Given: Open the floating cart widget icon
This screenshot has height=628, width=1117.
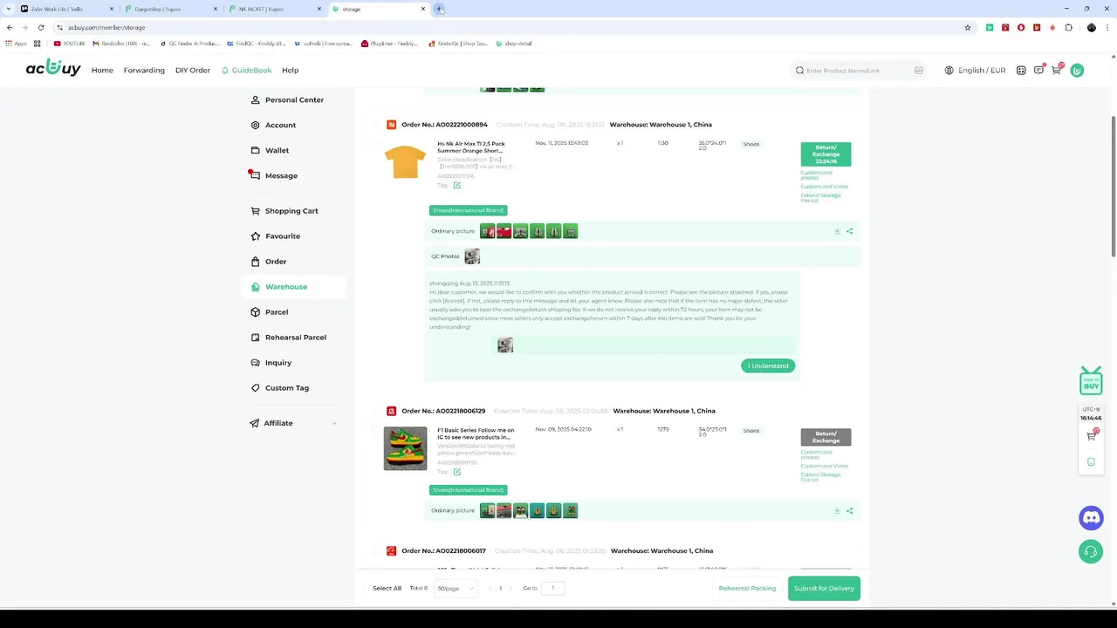Looking at the screenshot, I should [x=1091, y=436].
